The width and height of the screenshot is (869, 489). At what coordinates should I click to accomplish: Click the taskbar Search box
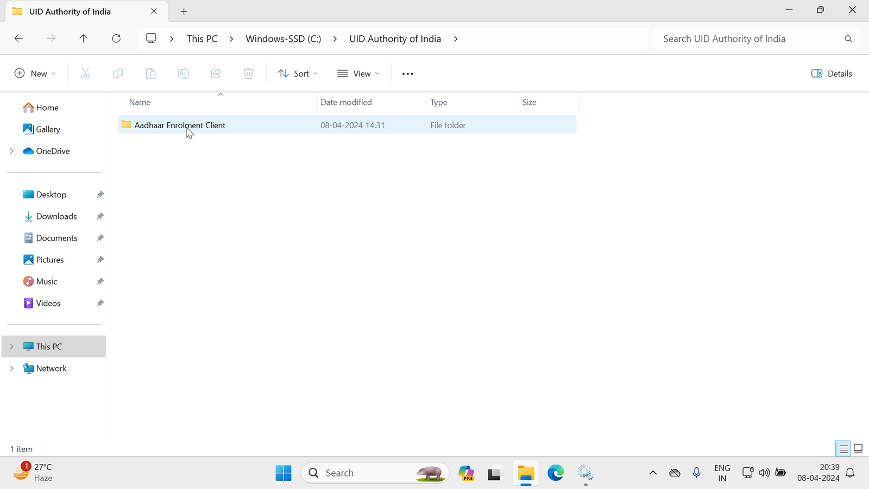pyautogui.click(x=375, y=473)
